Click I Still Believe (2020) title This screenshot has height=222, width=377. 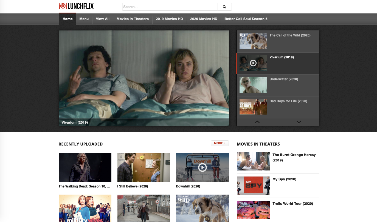pyautogui.click(x=133, y=186)
